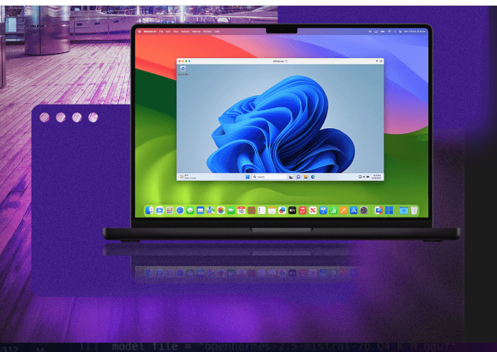
Task: Open weather widget on Windows taskbar
Action: (x=188, y=177)
